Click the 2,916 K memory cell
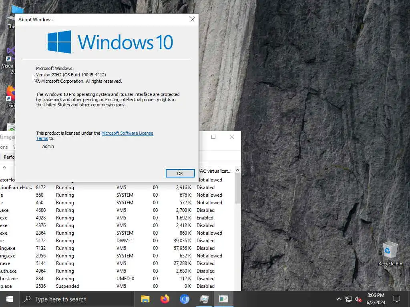 click(183, 187)
